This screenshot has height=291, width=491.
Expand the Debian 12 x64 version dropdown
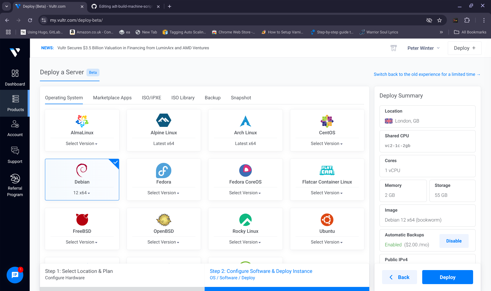click(82, 193)
